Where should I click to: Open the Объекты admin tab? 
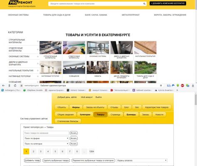[62, 107]
